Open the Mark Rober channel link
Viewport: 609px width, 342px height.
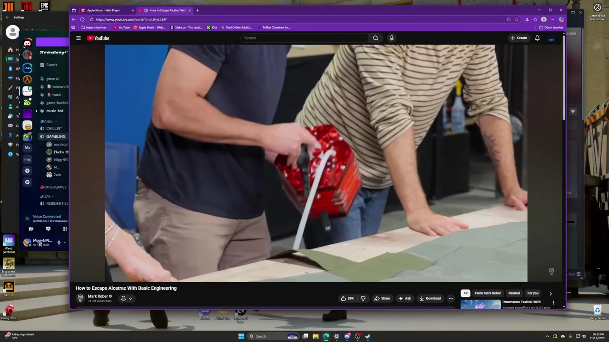[98, 296]
